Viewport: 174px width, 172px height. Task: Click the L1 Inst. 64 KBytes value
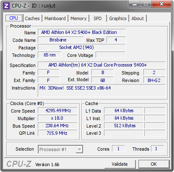pos(124,118)
